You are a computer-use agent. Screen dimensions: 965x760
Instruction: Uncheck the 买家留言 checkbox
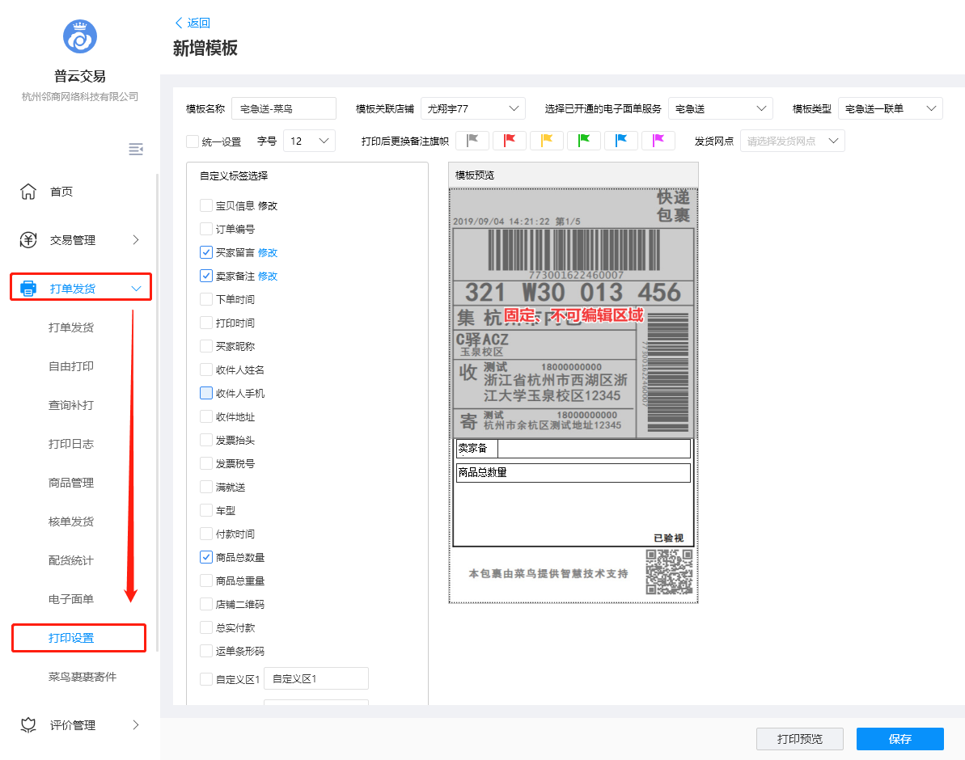(x=206, y=252)
